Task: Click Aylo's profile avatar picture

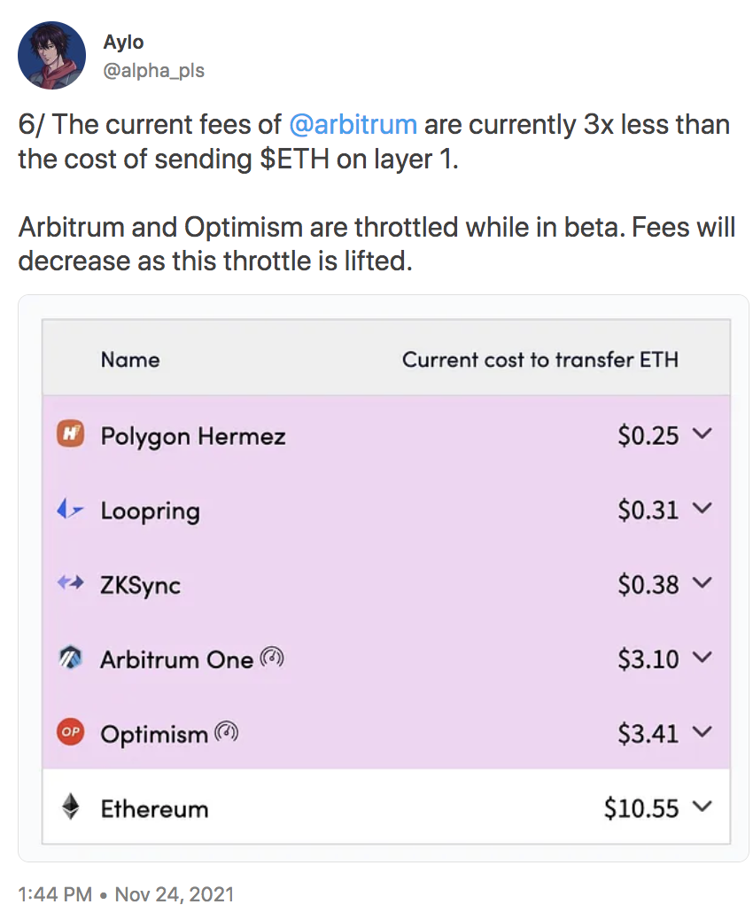Action: tap(52, 55)
